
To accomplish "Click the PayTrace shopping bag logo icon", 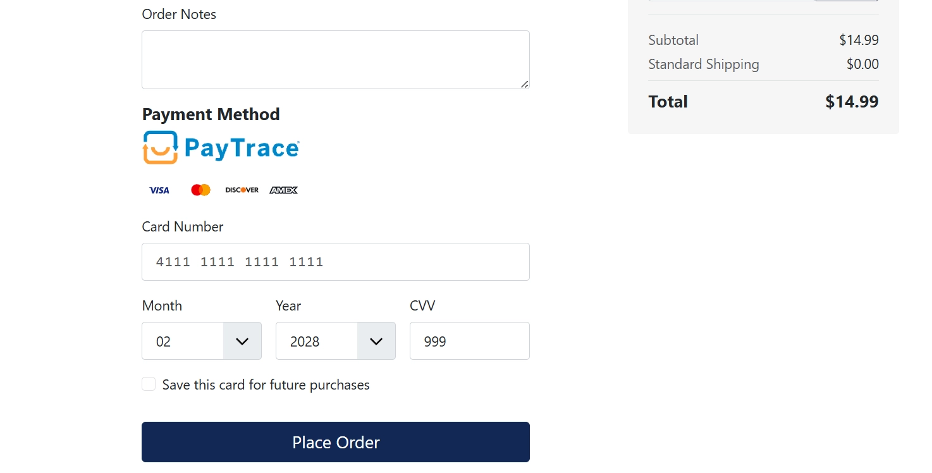I will 161,147.
